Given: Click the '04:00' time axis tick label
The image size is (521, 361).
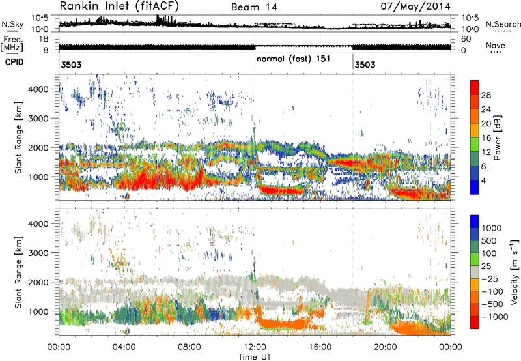Looking at the screenshot, I should point(124,347).
